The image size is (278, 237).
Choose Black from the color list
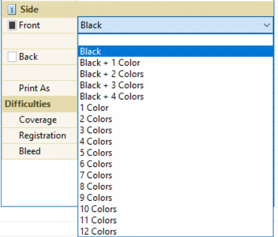pyautogui.click(x=175, y=51)
